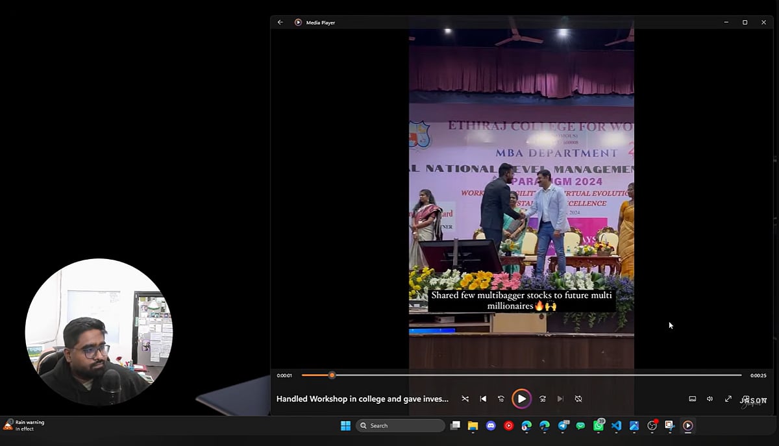The width and height of the screenshot is (779, 446).
Task: Click the taskbar Search box
Action: pyautogui.click(x=401, y=426)
